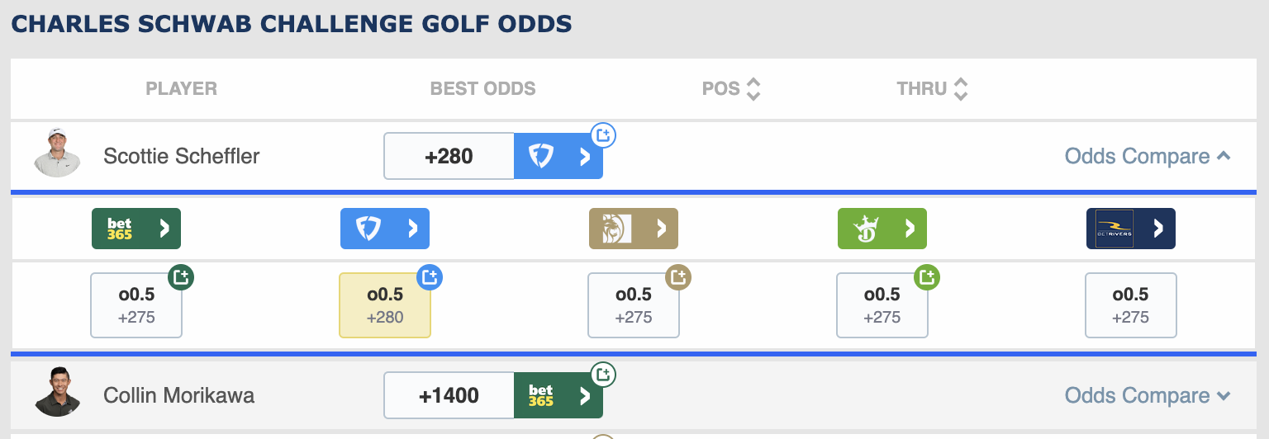Add bet365 o0.5 +275 to betslip icon
This screenshot has height=439, width=1269.
tap(181, 277)
